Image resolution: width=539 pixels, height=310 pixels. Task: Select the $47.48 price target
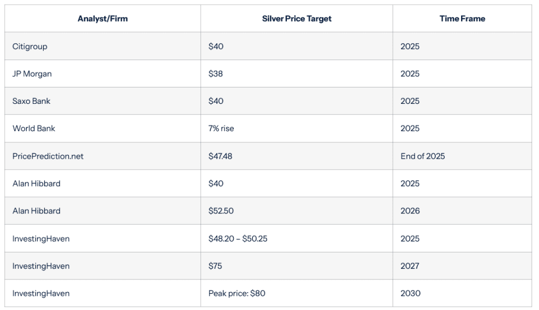point(220,156)
